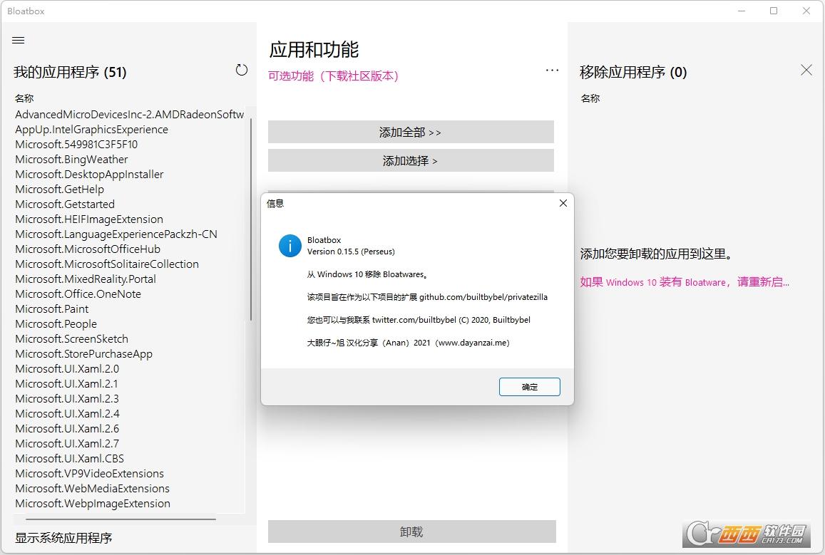This screenshot has height=555, width=825.
Task: Click 添加选择 > button
Action: (411, 160)
